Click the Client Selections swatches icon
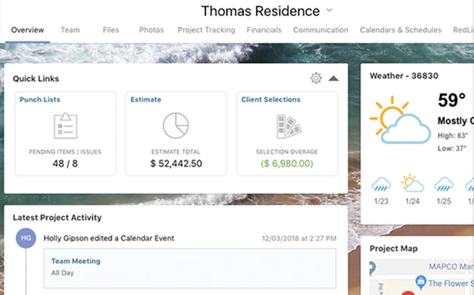This screenshot has height=295, width=474. (x=288, y=127)
